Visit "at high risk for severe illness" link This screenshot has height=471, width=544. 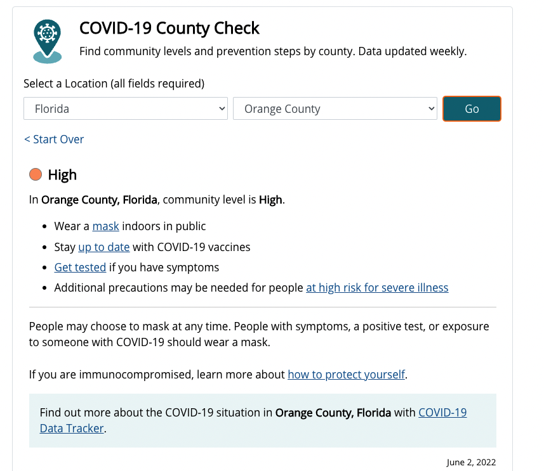[377, 288]
